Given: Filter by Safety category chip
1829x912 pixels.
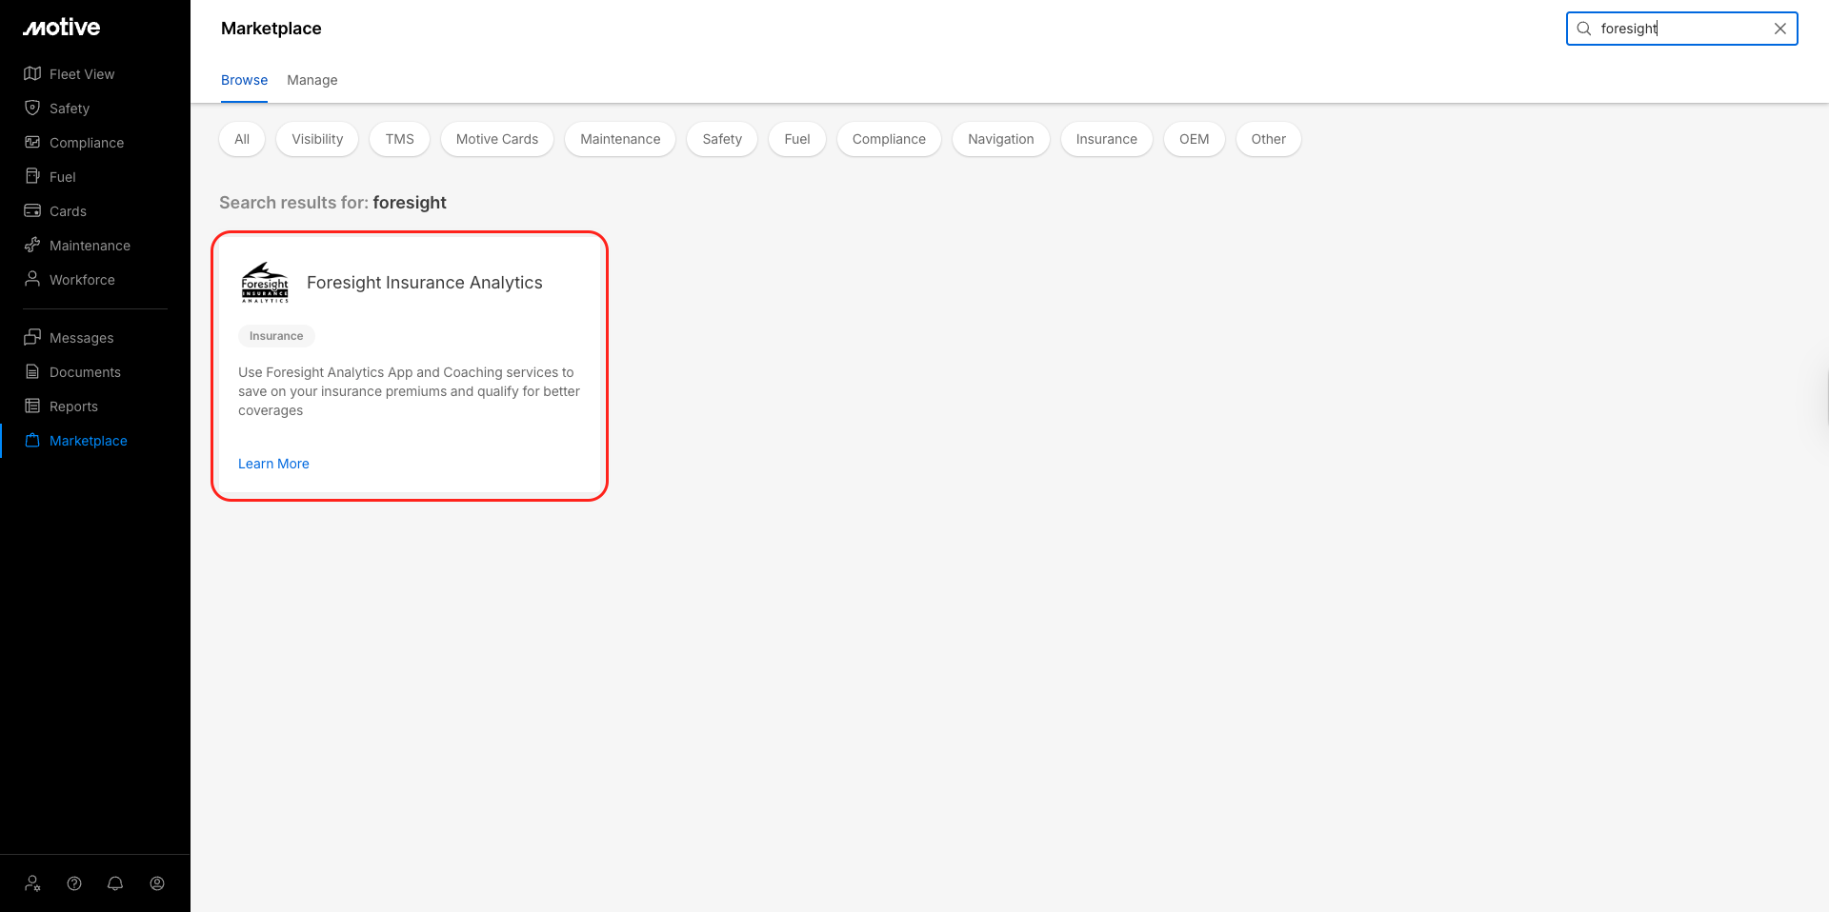Looking at the screenshot, I should click(x=722, y=139).
